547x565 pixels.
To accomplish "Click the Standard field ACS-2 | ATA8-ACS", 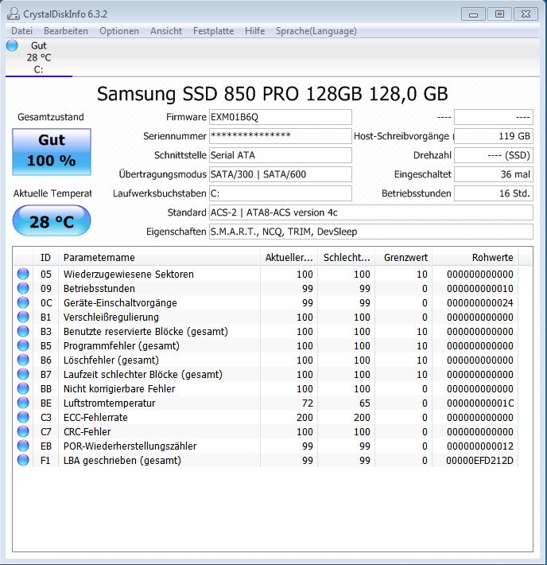I will (x=371, y=212).
